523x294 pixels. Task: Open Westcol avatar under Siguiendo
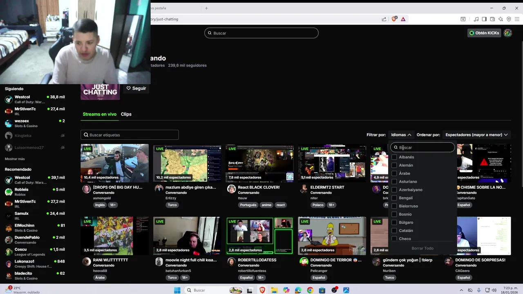[x=9, y=99]
